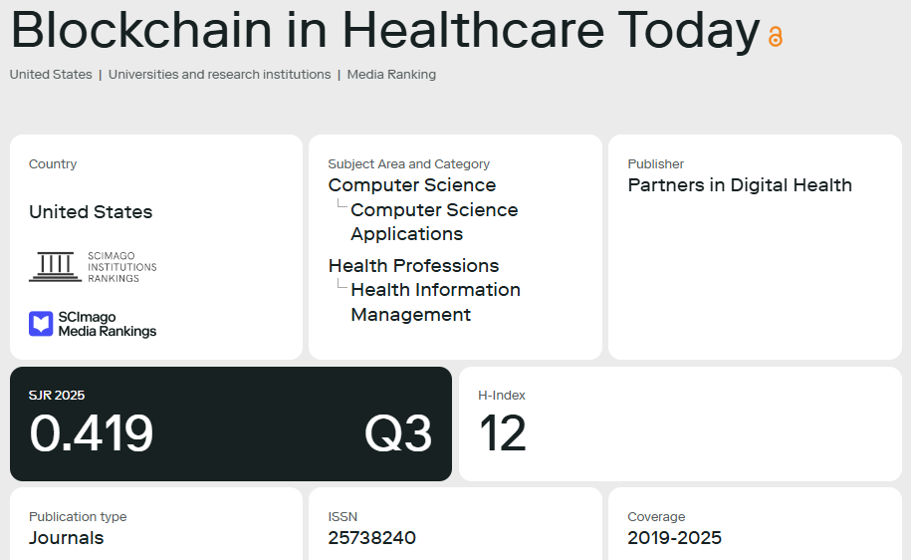The image size is (911, 560).
Task: Select United States in the Country card
Action: pos(91,212)
